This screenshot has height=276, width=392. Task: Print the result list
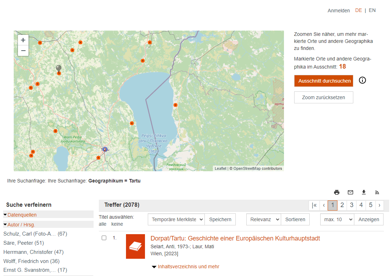[337, 192]
